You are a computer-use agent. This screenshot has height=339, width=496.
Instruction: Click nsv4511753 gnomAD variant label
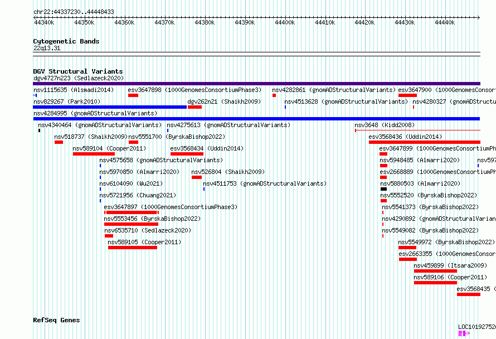[x=265, y=183]
